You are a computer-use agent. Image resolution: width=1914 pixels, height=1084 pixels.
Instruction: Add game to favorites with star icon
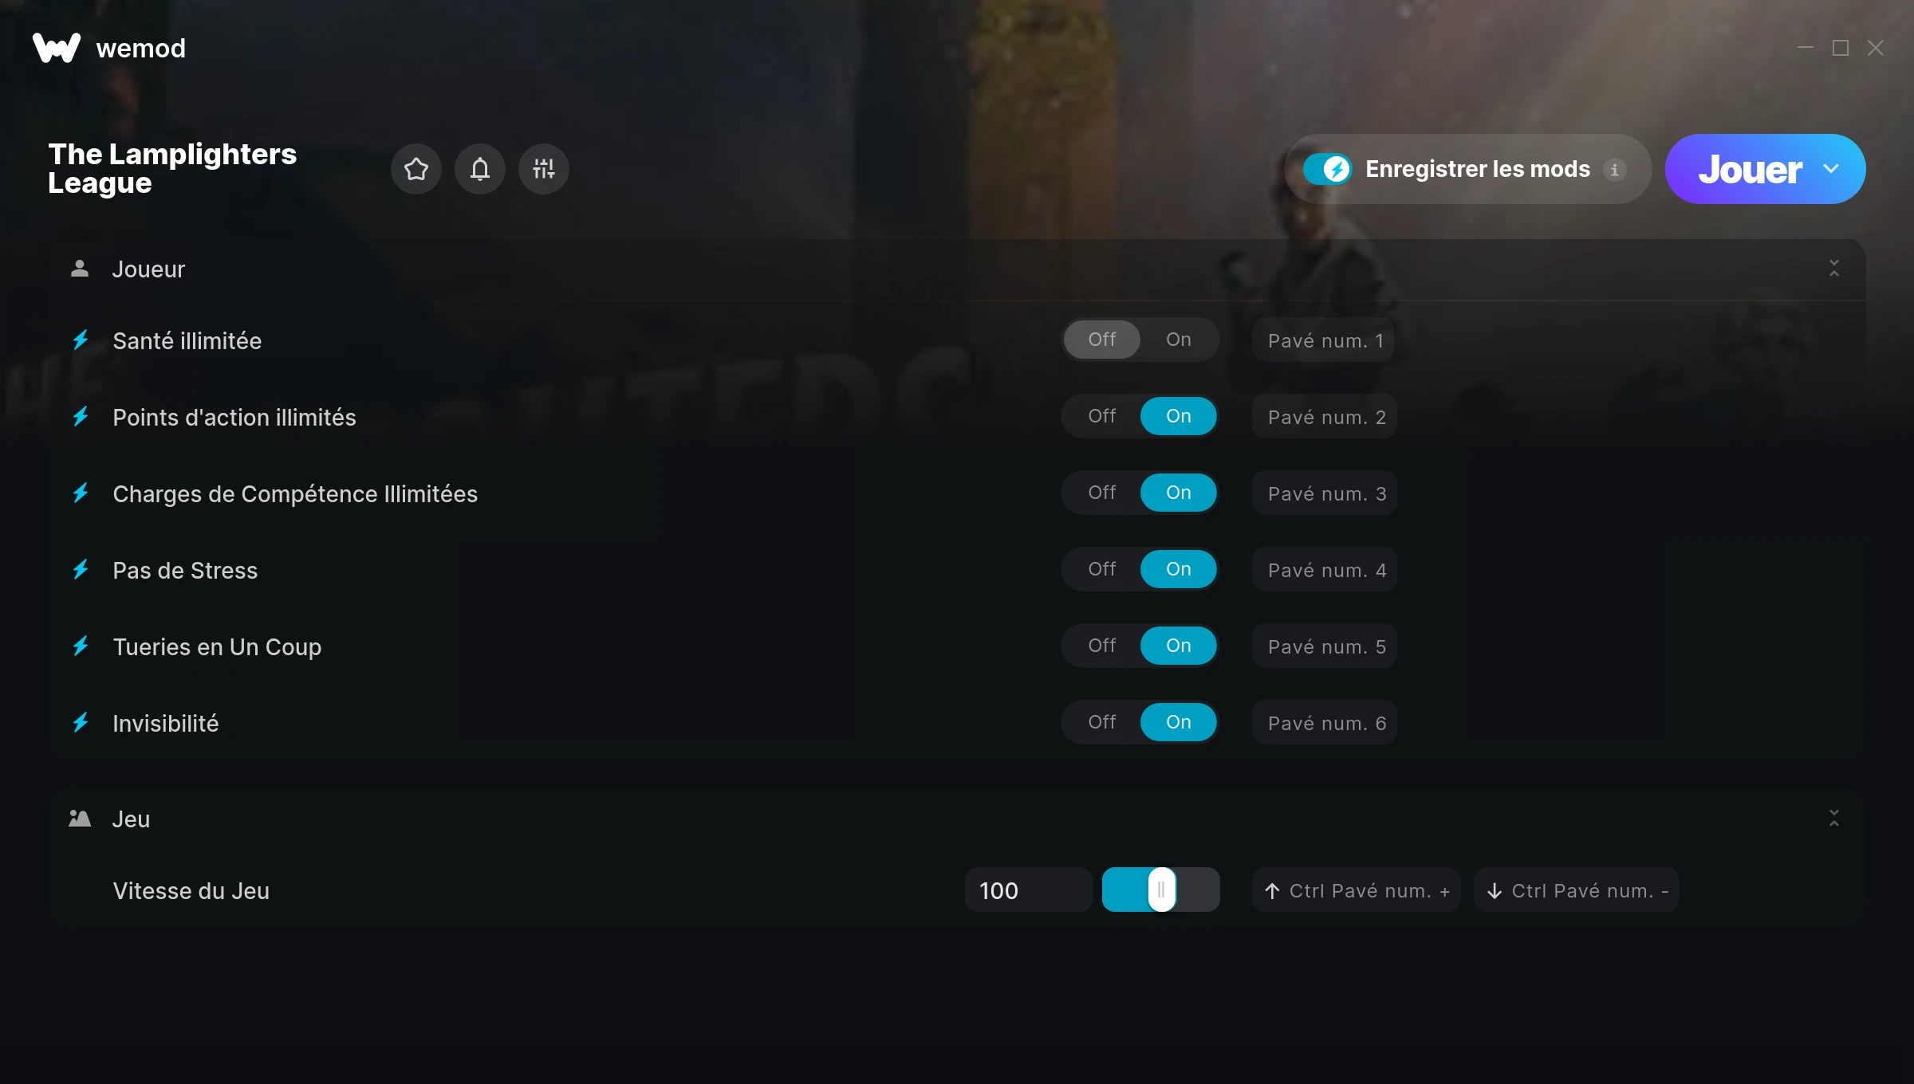tap(416, 169)
